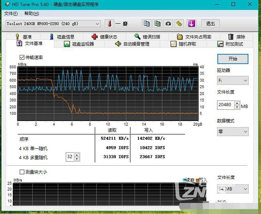Click the 退出 exit button
Image resolution: width=261 pixels, height=214 pixels.
point(211,24)
